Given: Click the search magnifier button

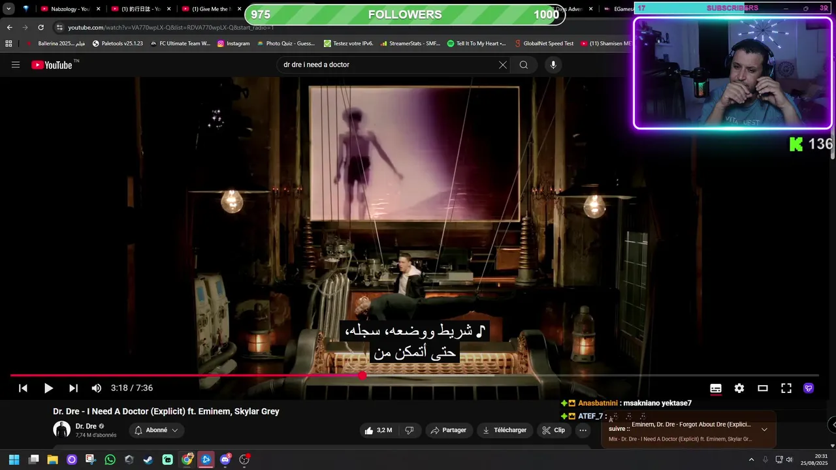Looking at the screenshot, I should coord(524,65).
